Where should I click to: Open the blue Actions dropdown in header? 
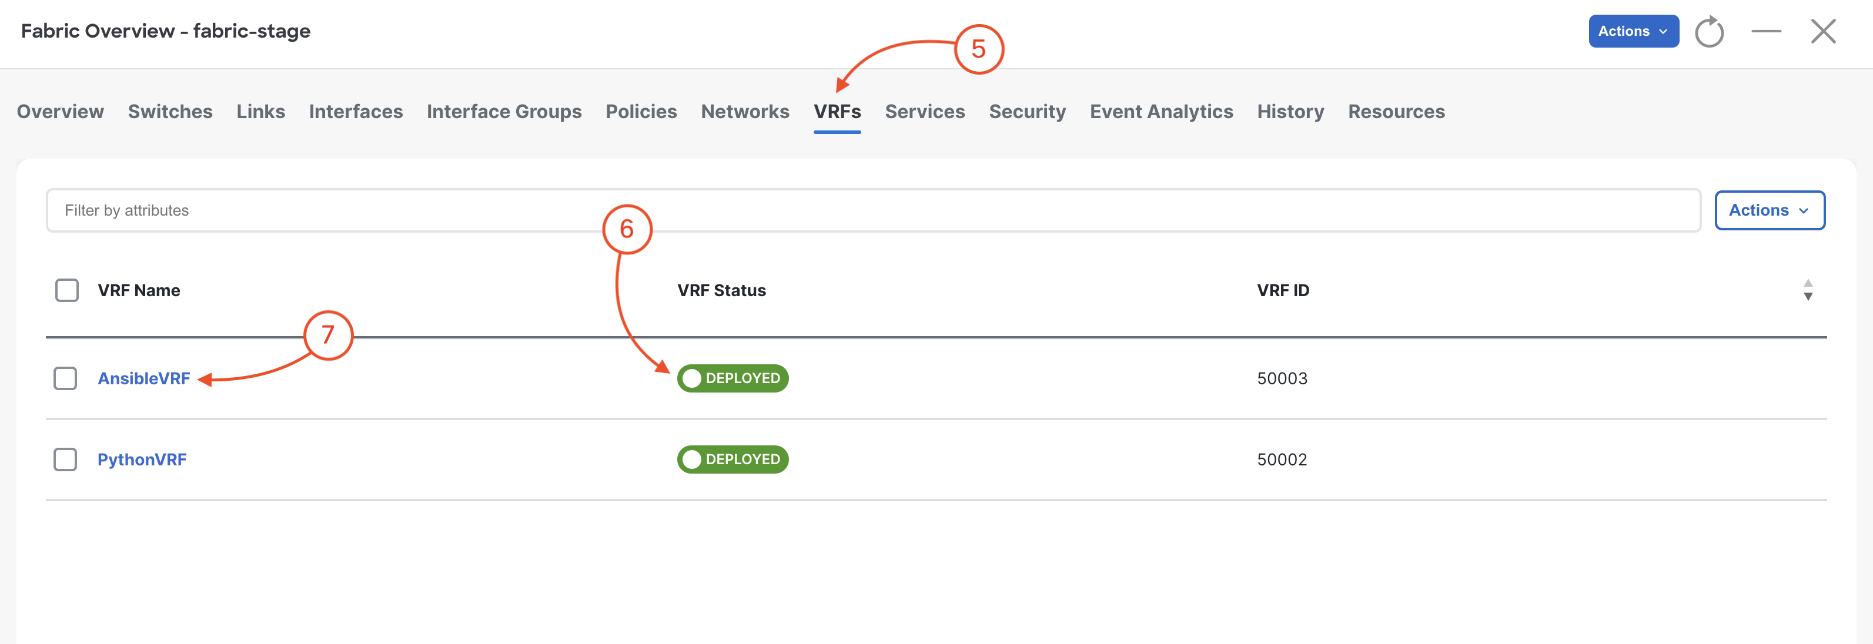[x=1633, y=31]
